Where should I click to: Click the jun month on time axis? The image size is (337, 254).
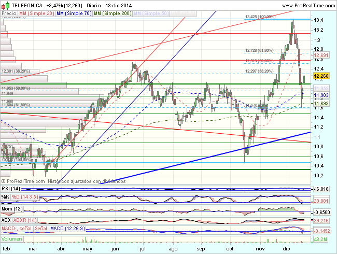click(x=115, y=249)
